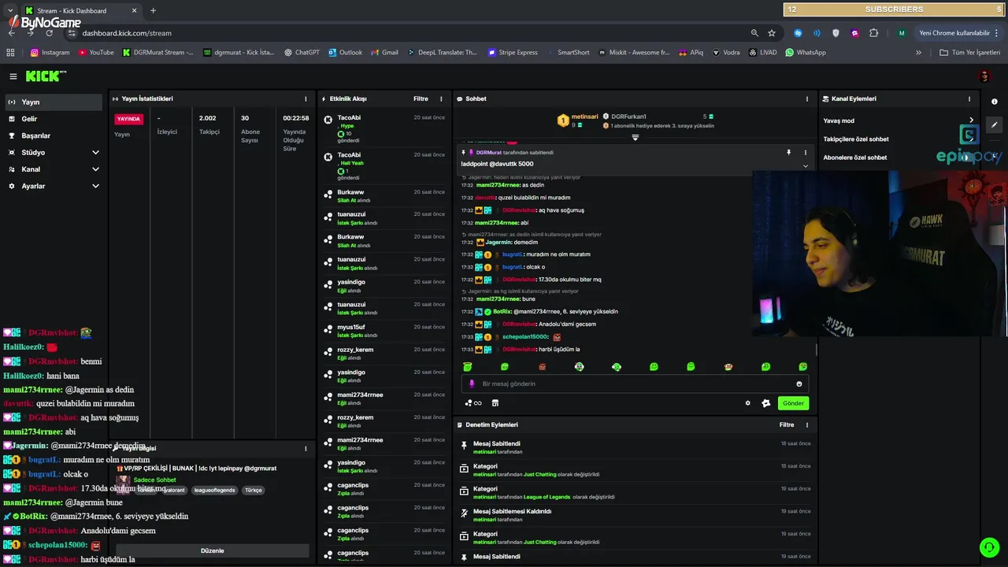Screen dimensions: 1008x567
Task: Open Stripe Express bookmark
Action: point(512,53)
